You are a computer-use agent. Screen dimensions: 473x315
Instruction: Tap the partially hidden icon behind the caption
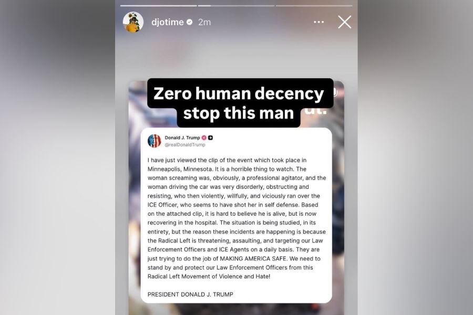(335, 92)
